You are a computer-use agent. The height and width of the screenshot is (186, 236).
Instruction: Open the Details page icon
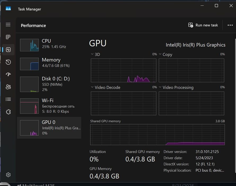[8, 99]
